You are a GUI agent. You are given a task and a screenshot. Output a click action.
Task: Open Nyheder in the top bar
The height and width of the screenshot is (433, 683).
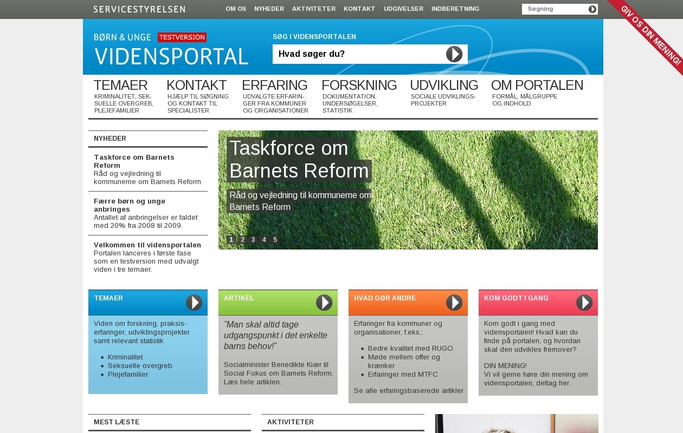(269, 9)
